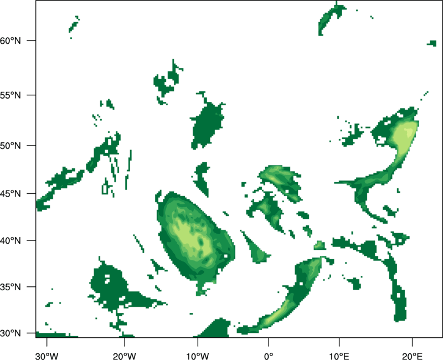443x360 pixels.
Task: Click the 40°N latitude label
Action: click(11, 241)
